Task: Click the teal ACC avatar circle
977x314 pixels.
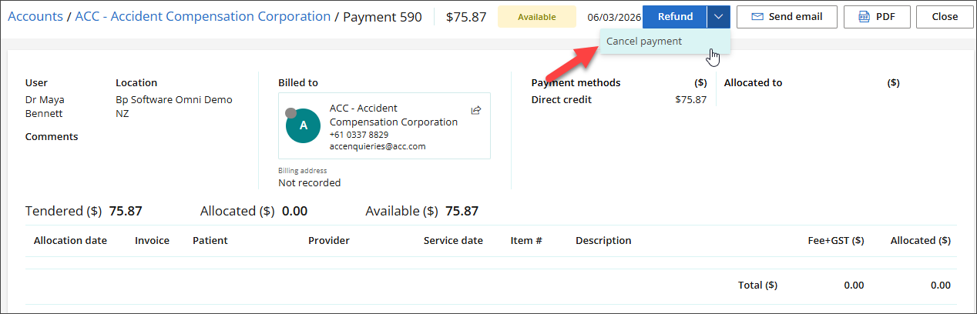Action: tap(303, 125)
